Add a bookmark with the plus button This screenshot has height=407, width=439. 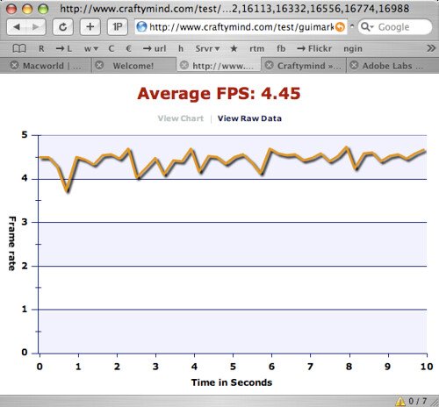pos(90,27)
